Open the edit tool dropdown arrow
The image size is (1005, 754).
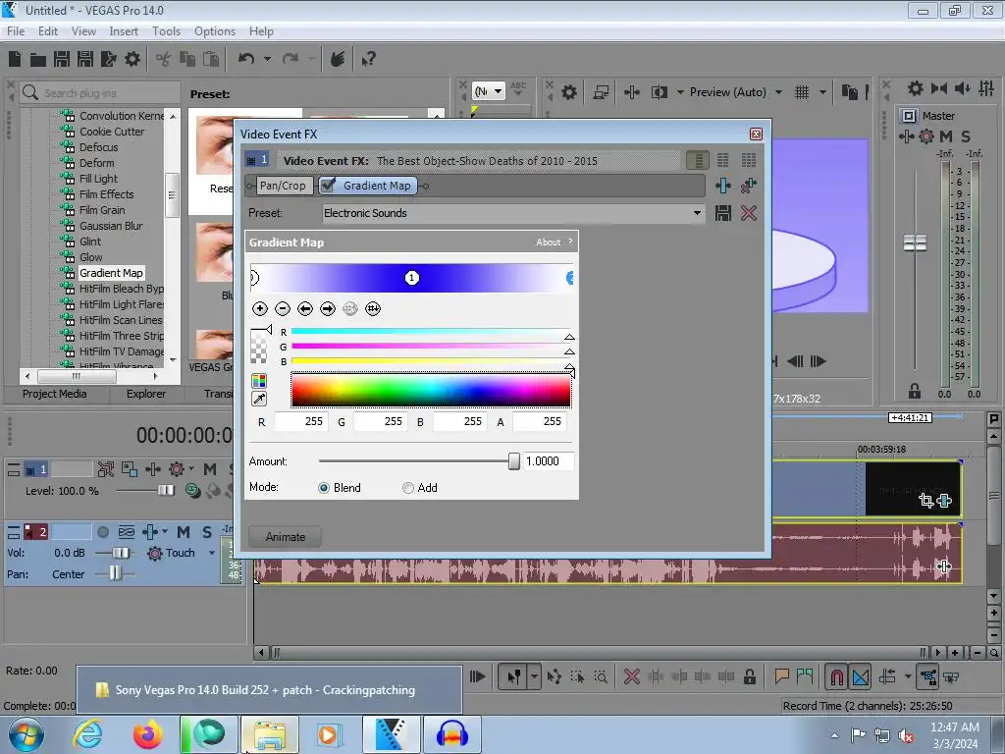pos(534,676)
